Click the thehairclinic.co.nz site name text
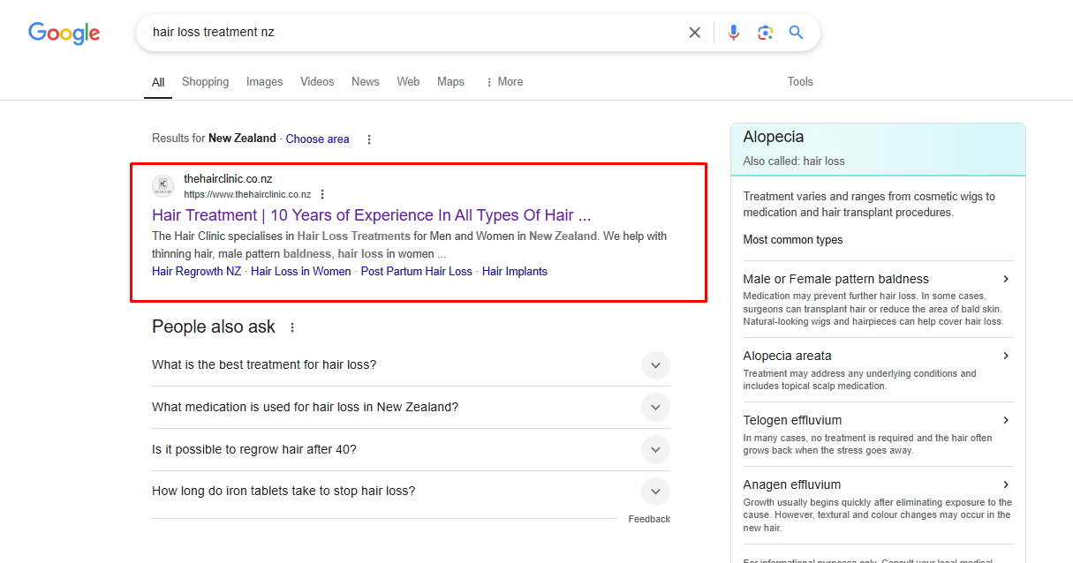1073x563 pixels. (x=228, y=179)
